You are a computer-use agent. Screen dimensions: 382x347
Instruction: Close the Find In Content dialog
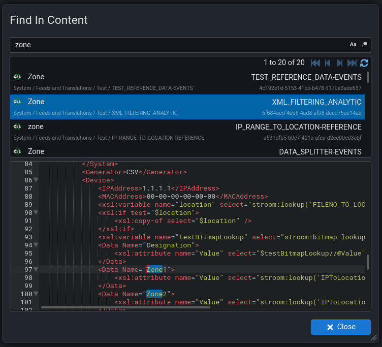(340, 327)
